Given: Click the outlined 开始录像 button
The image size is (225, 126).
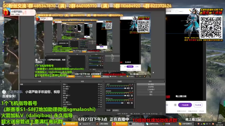Looking at the screenshot, I should pos(198,105).
